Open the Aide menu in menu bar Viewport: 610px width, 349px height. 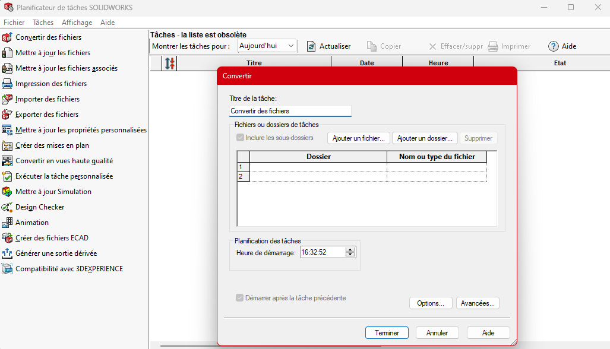click(x=108, y=23)
